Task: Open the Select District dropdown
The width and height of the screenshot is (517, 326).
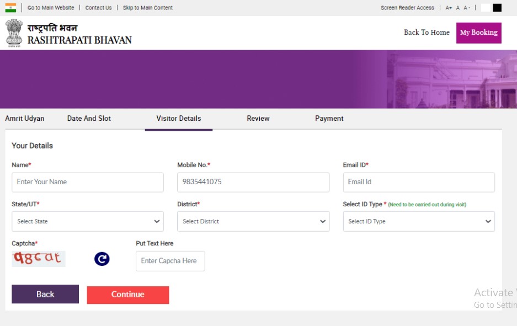Action: click(x=253, y=221)
